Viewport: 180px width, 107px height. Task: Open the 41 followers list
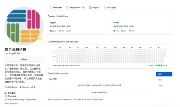[x=13, y=87]
